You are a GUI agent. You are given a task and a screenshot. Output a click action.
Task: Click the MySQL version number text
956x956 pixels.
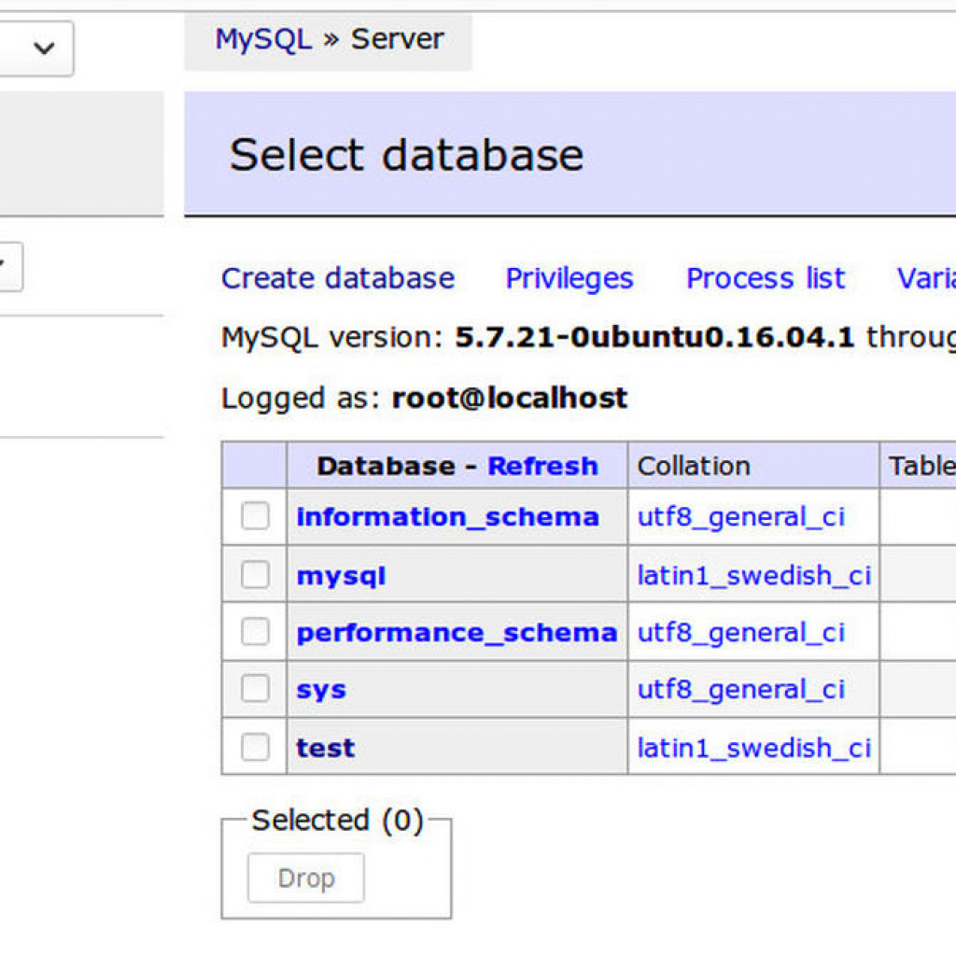tap(654, 337)
